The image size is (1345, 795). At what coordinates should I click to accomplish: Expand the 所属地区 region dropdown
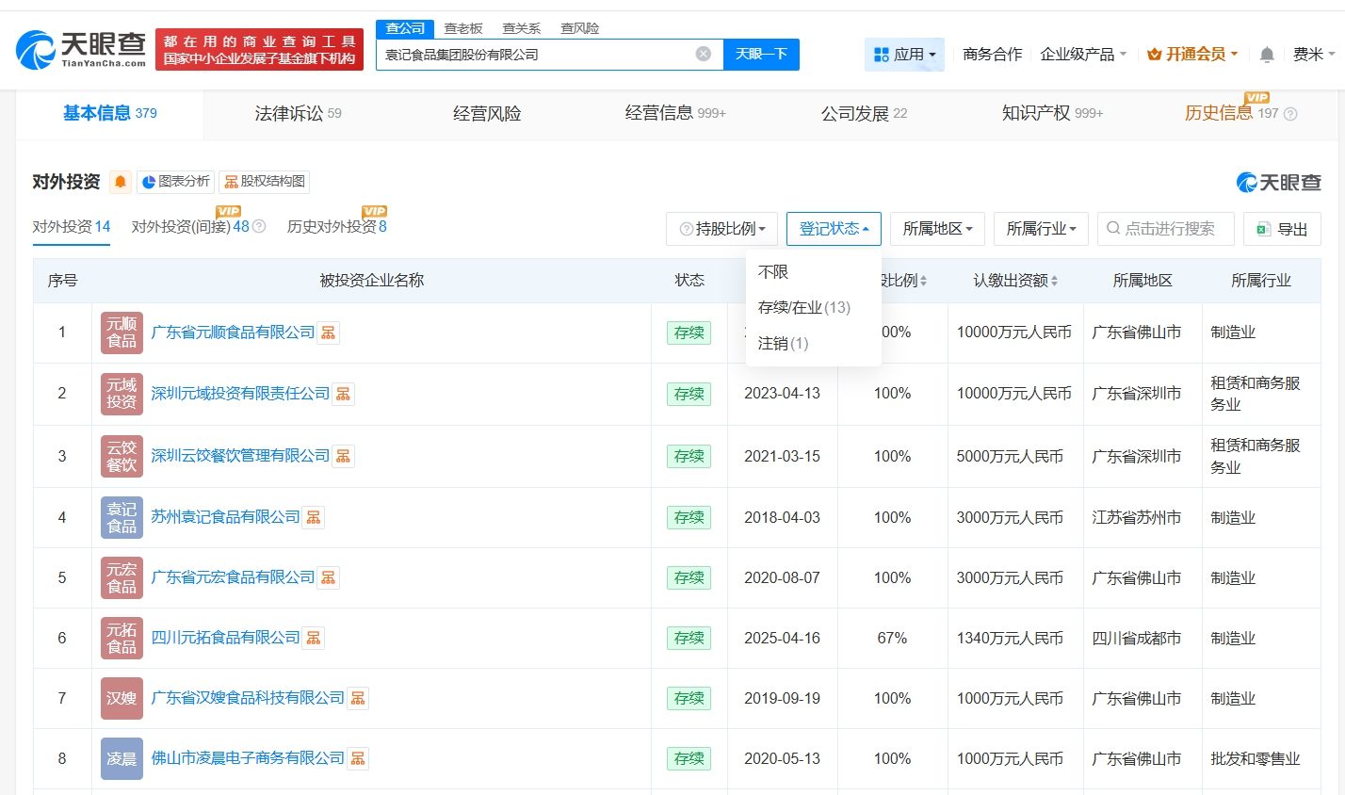click(x=936, y=229)
